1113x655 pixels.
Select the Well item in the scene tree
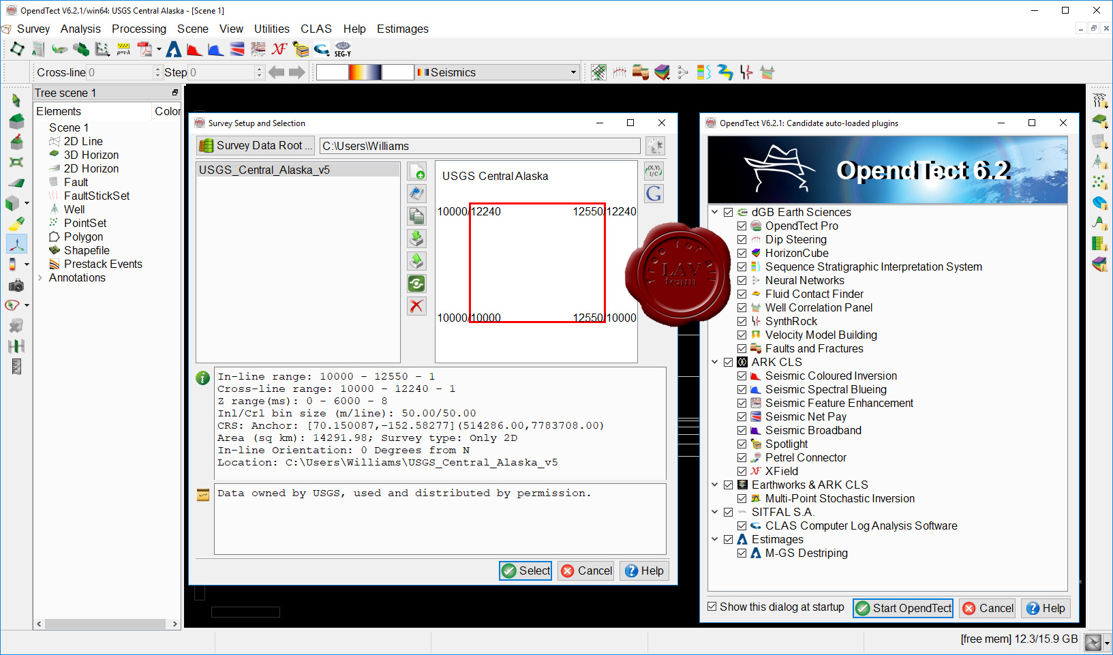(x=74, y=210)
